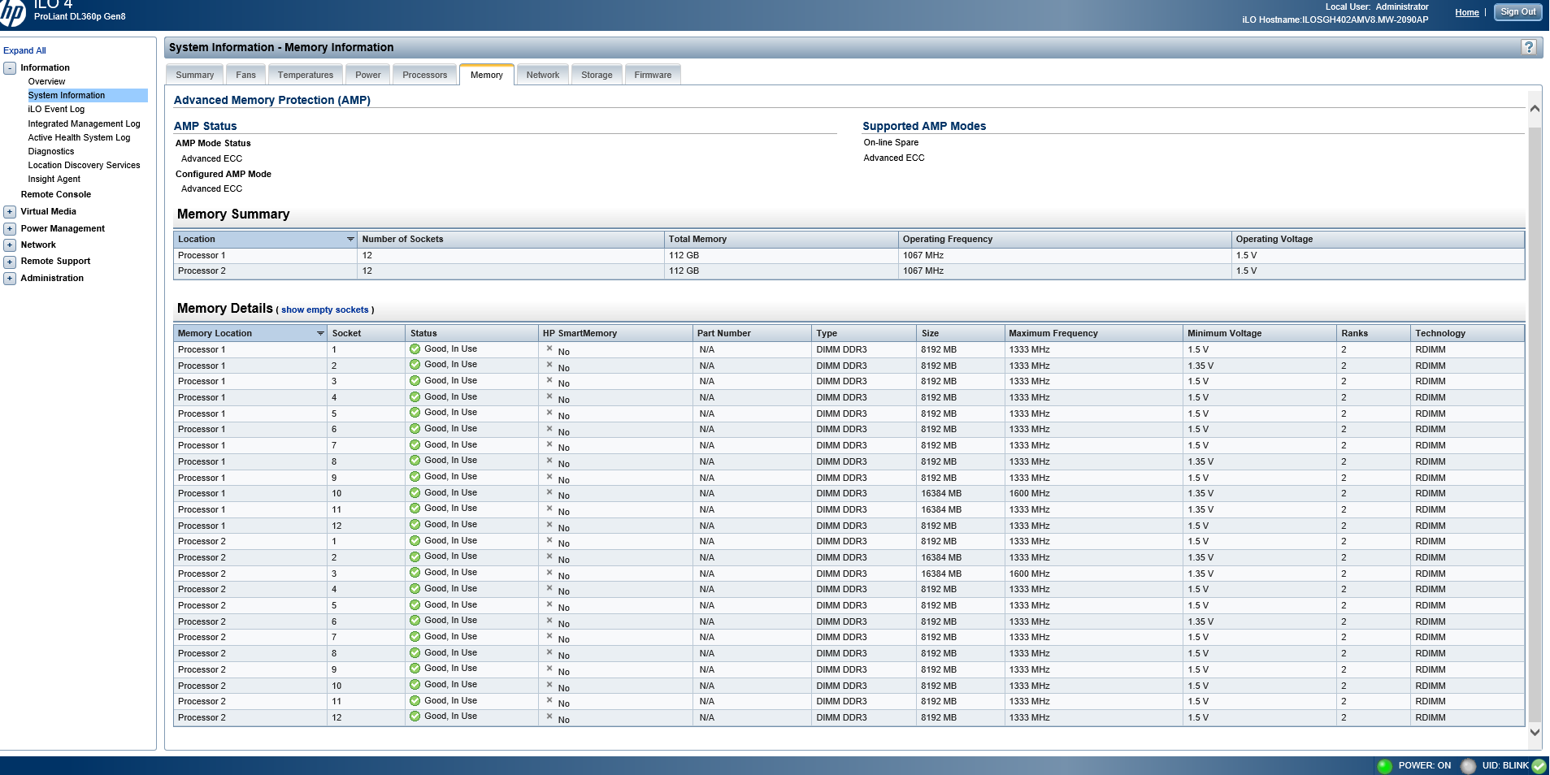Open the help question mark icon
The height and width of the screenshot is (775, 1550).
click(x=1529, y=47)
